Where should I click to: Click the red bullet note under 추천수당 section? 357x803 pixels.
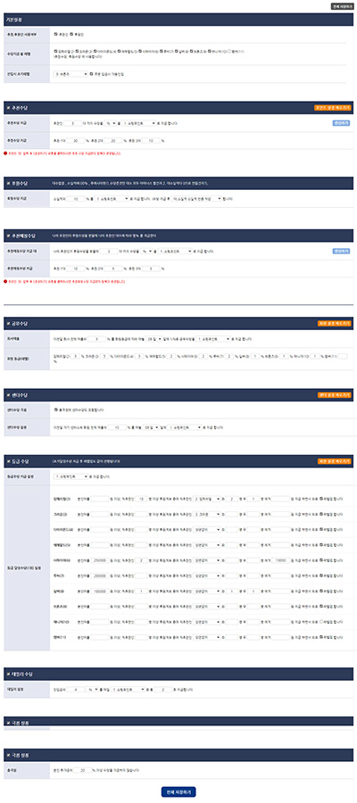(x=62, y=153)
